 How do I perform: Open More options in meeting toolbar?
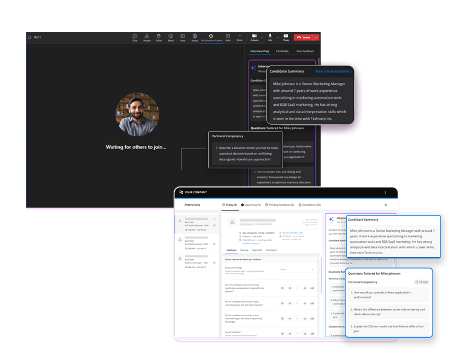tap(240, 38)
